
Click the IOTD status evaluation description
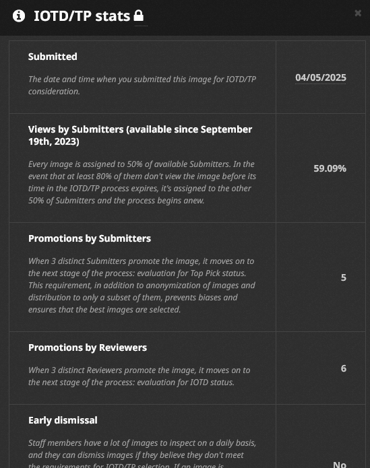(x=139, y=376)
